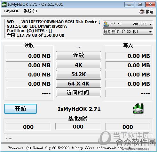The width and height of the screenshot is (157, 152).
Task: Click the 写入 4K write result field
Action: coord(128,65)
